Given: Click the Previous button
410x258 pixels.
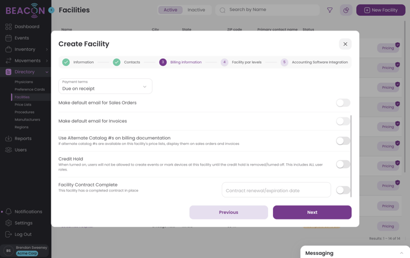Looking at the screenshot, I should [228, 212].
